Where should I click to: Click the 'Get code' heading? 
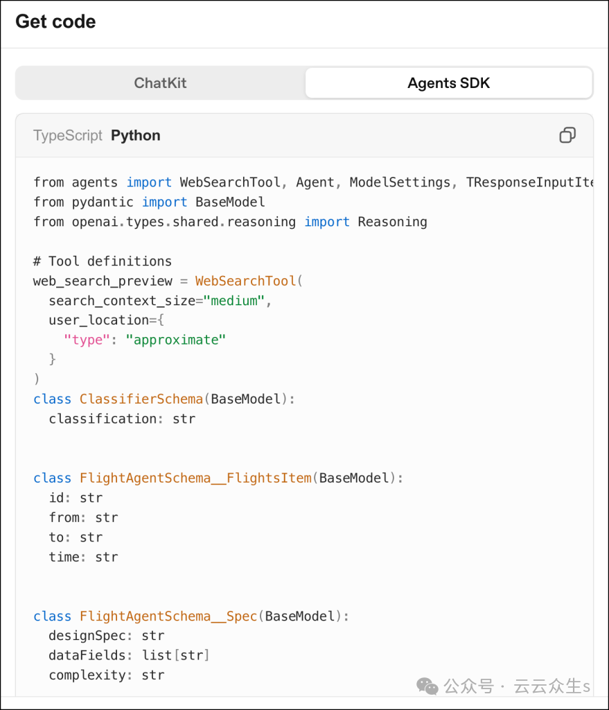tap(55, 21)
